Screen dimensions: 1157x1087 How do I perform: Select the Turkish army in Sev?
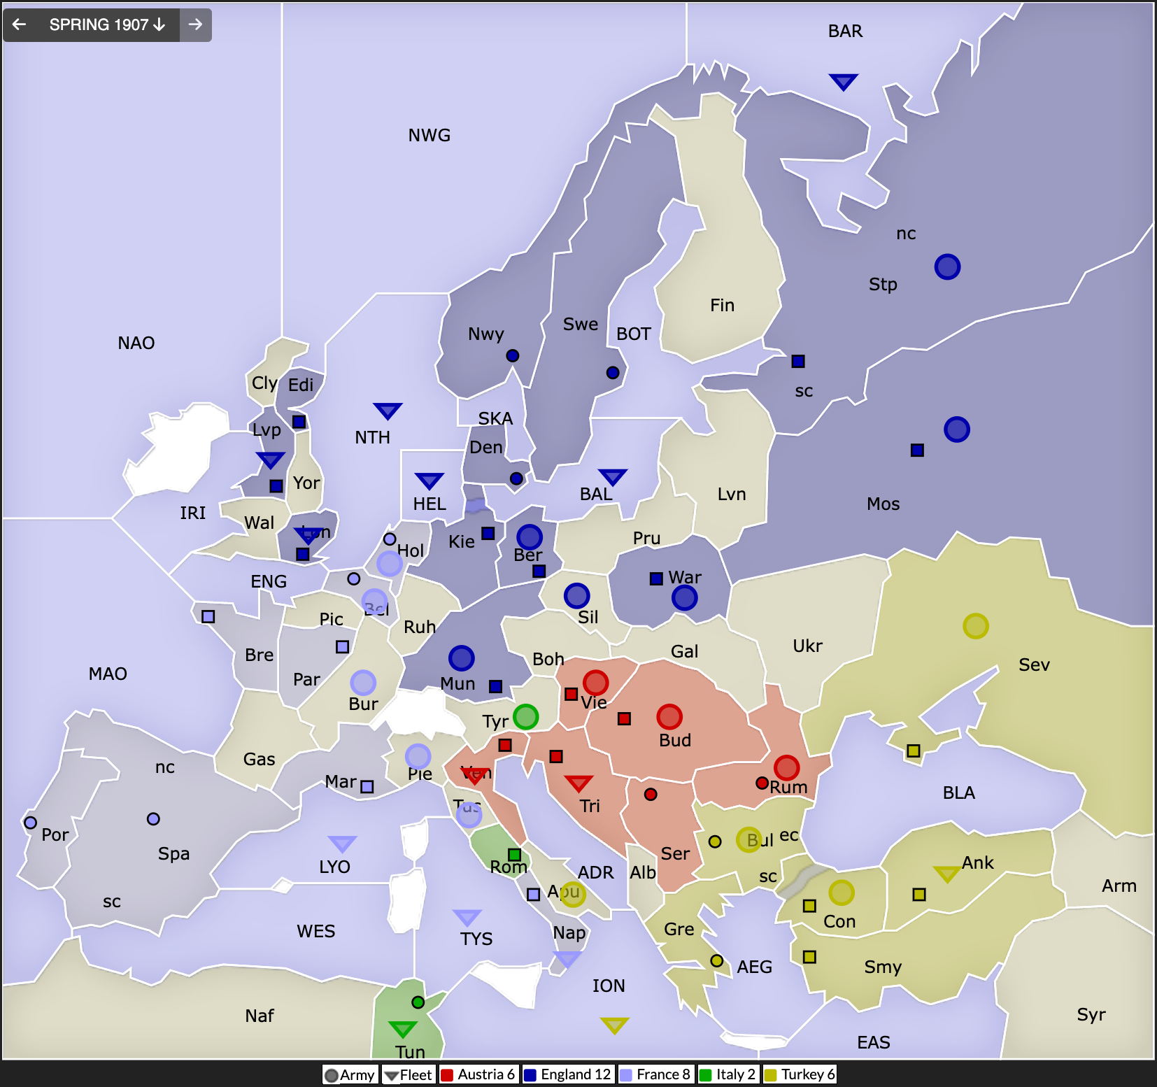point(975,625)
